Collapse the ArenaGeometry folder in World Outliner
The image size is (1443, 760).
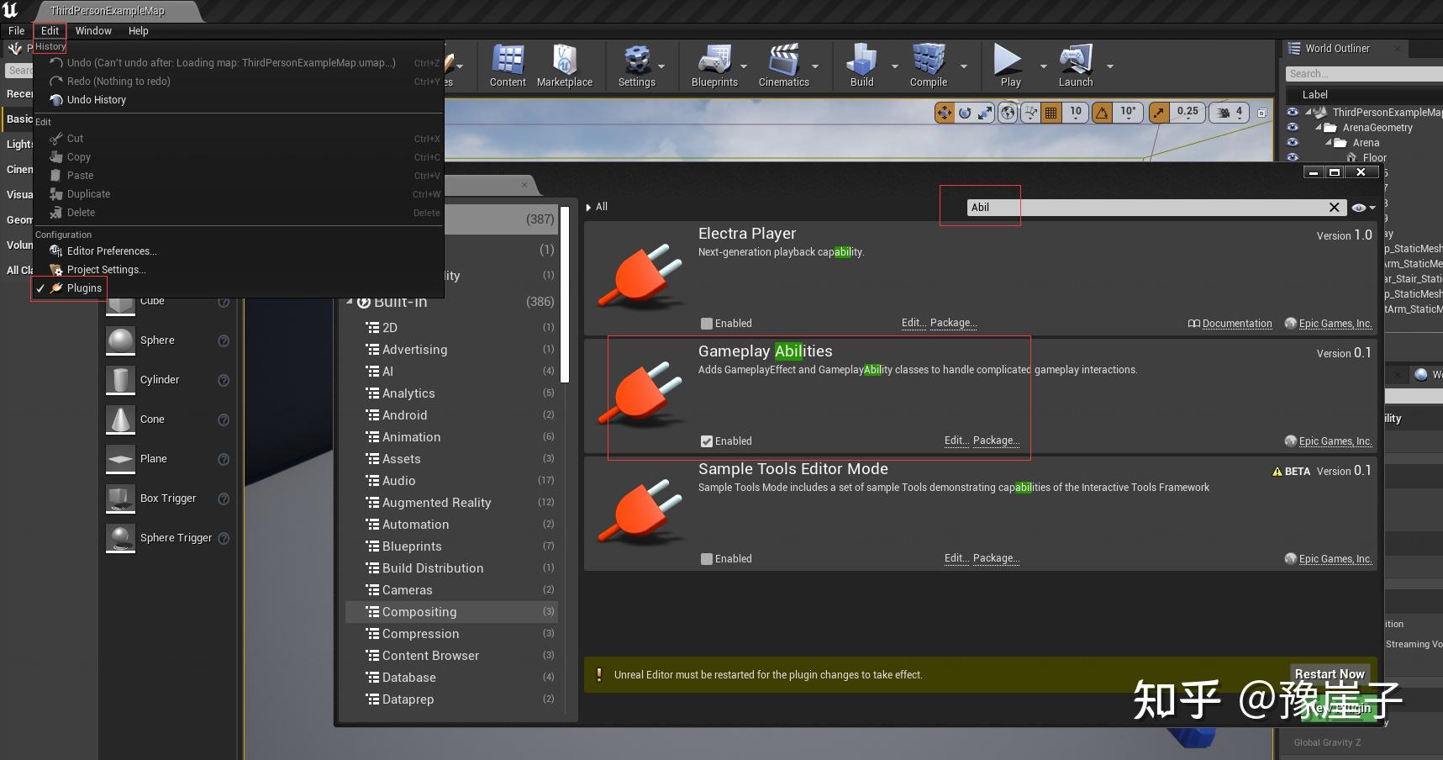coord(1319,128)
